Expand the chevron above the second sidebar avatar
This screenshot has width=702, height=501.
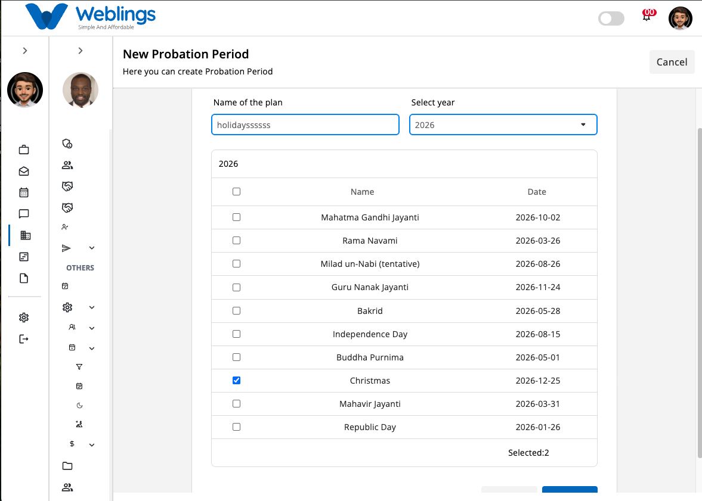(x=81, y=51)
